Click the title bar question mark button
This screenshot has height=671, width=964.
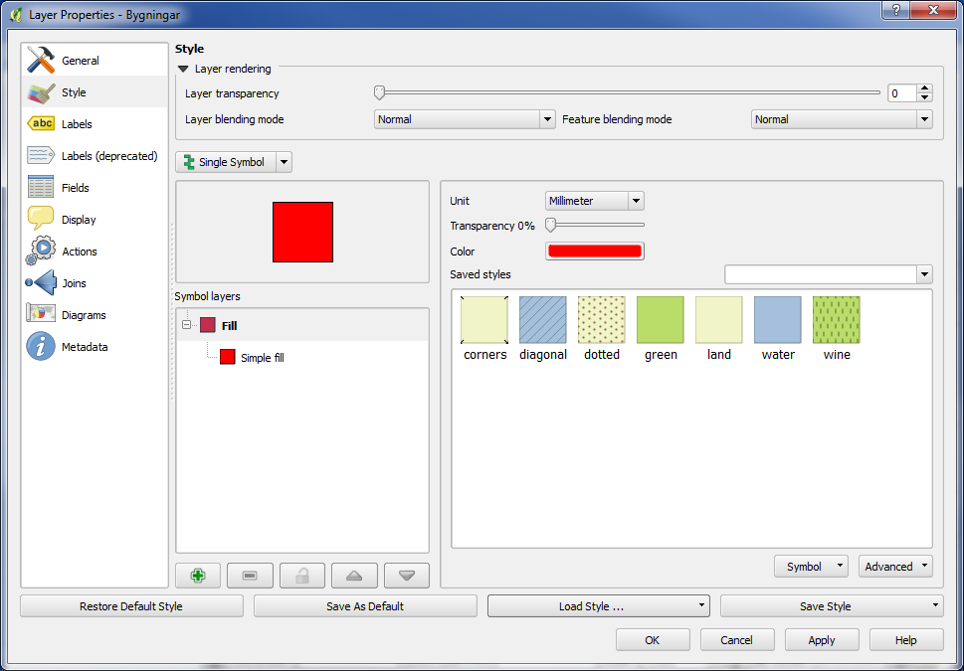click(897, 10)
